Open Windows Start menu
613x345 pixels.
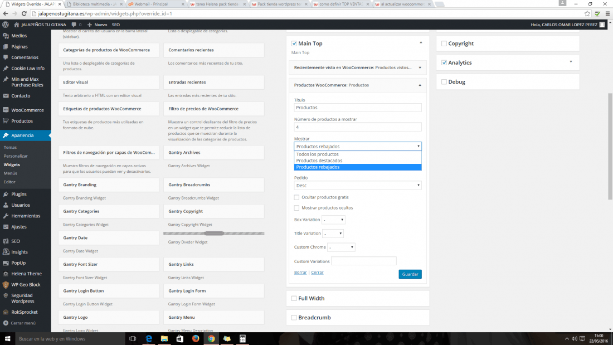coord(7,339)
